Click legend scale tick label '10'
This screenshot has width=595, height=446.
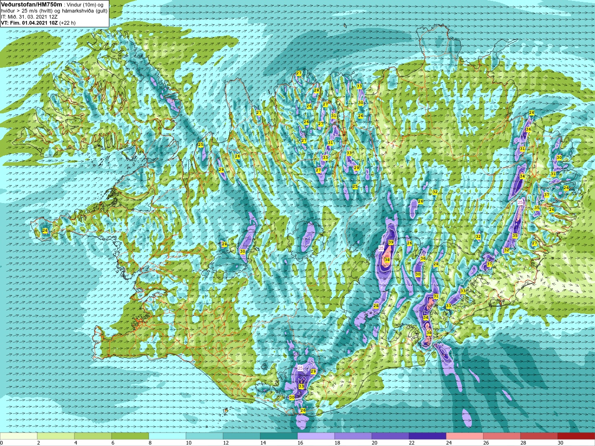(189, 443)
